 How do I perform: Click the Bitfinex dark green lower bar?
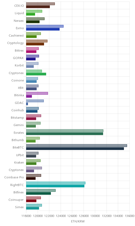pyautogui.click(x=38, y=194)
